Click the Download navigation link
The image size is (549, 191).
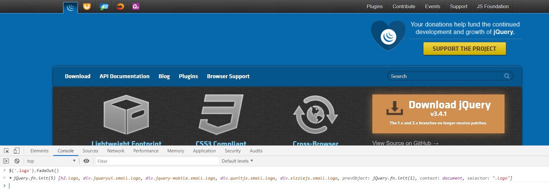[x=78, y=76]
